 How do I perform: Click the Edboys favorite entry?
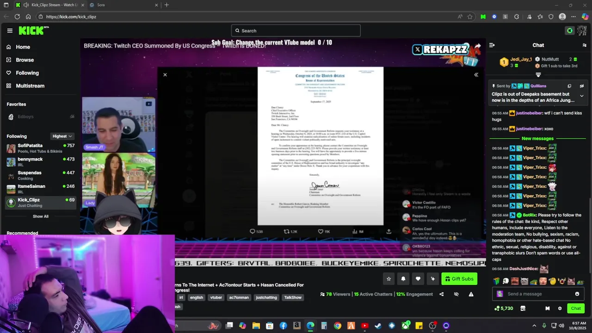click(40, 117)
